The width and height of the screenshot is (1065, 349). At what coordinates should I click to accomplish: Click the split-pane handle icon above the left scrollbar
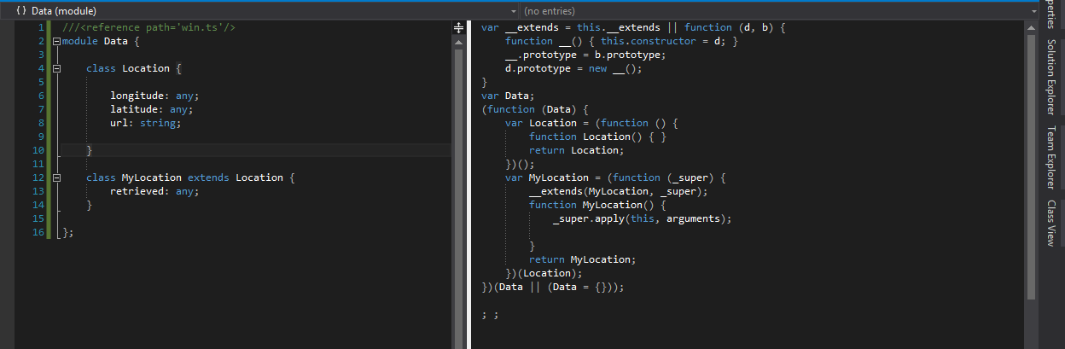pos(458,28)
